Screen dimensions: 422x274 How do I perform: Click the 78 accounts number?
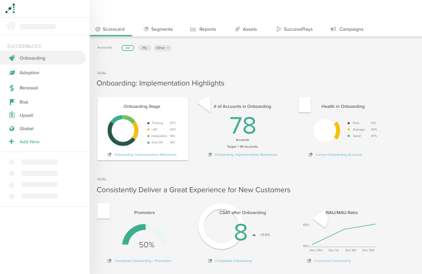[242, 126]
